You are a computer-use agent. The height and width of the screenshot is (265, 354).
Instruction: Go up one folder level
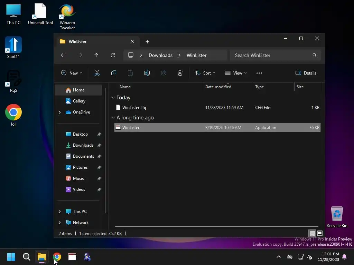click(x=96, y=55)
